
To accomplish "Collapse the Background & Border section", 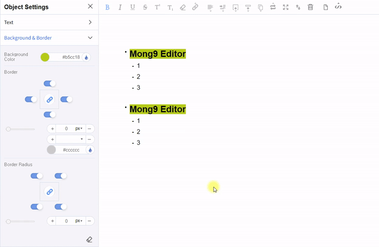I will pyautogui.click(x=49, y=38).
